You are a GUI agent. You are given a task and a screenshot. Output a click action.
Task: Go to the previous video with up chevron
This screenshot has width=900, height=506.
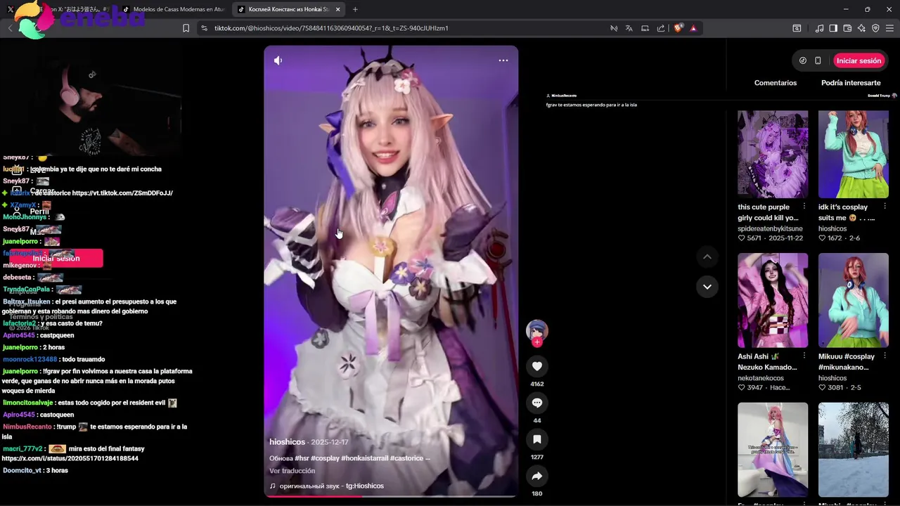(707, 257)
